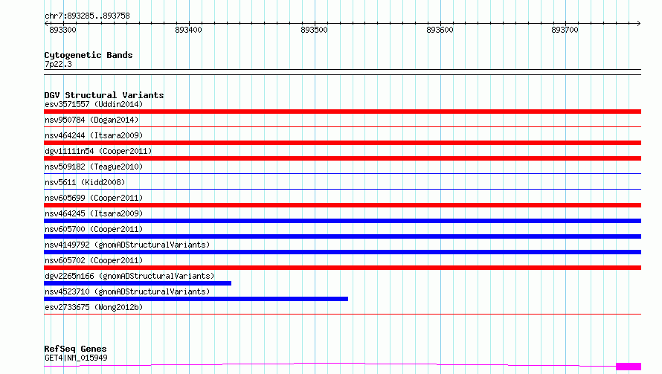Open the Cytogenetic Bands track title
This screenshot has width=662, height=374.
pos(89,55)
